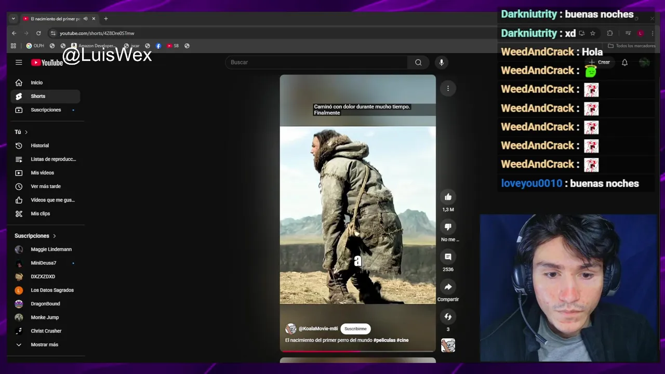
Task: Open the Facebook bookmark
Action: coord(158,46)
